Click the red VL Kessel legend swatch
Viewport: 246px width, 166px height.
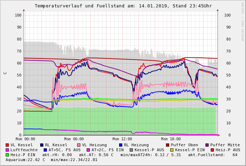click(x=7, y=145)
